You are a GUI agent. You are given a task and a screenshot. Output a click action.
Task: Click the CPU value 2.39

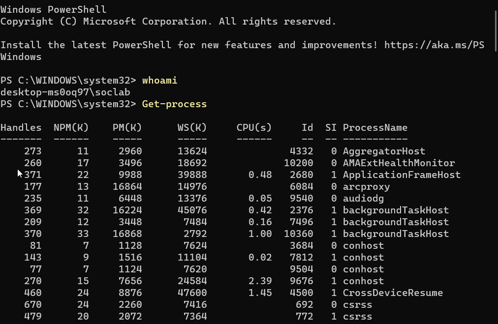tap(260, 281)
